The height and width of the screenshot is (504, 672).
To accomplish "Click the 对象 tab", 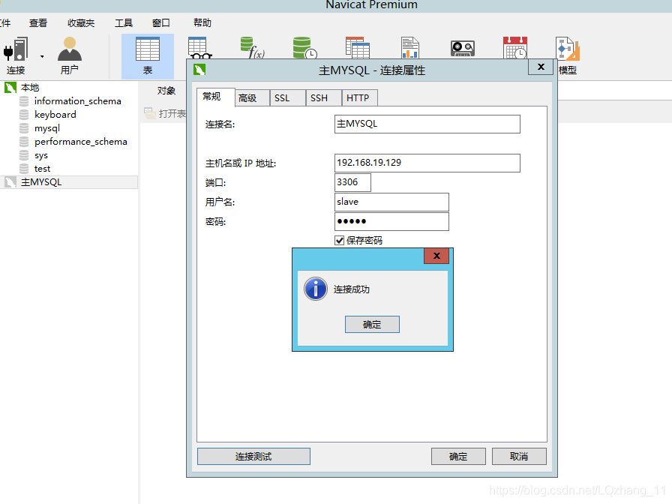I will pos(166,91).
